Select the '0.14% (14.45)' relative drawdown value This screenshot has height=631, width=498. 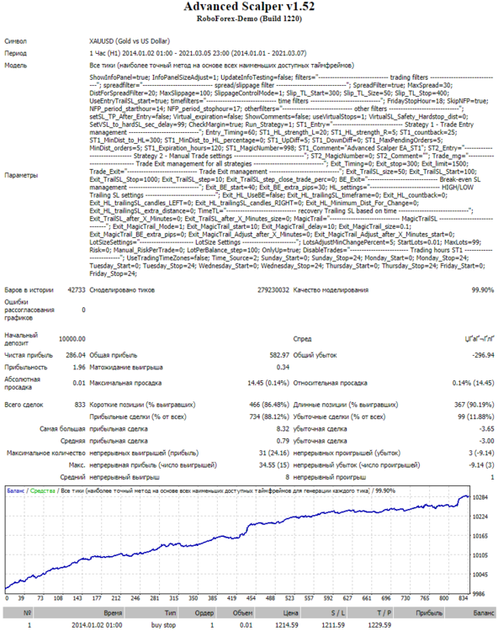coord(473,383)
